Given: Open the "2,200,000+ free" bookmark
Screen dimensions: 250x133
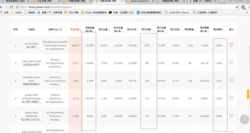Looking at the screenshot, I should click(177, 12).
